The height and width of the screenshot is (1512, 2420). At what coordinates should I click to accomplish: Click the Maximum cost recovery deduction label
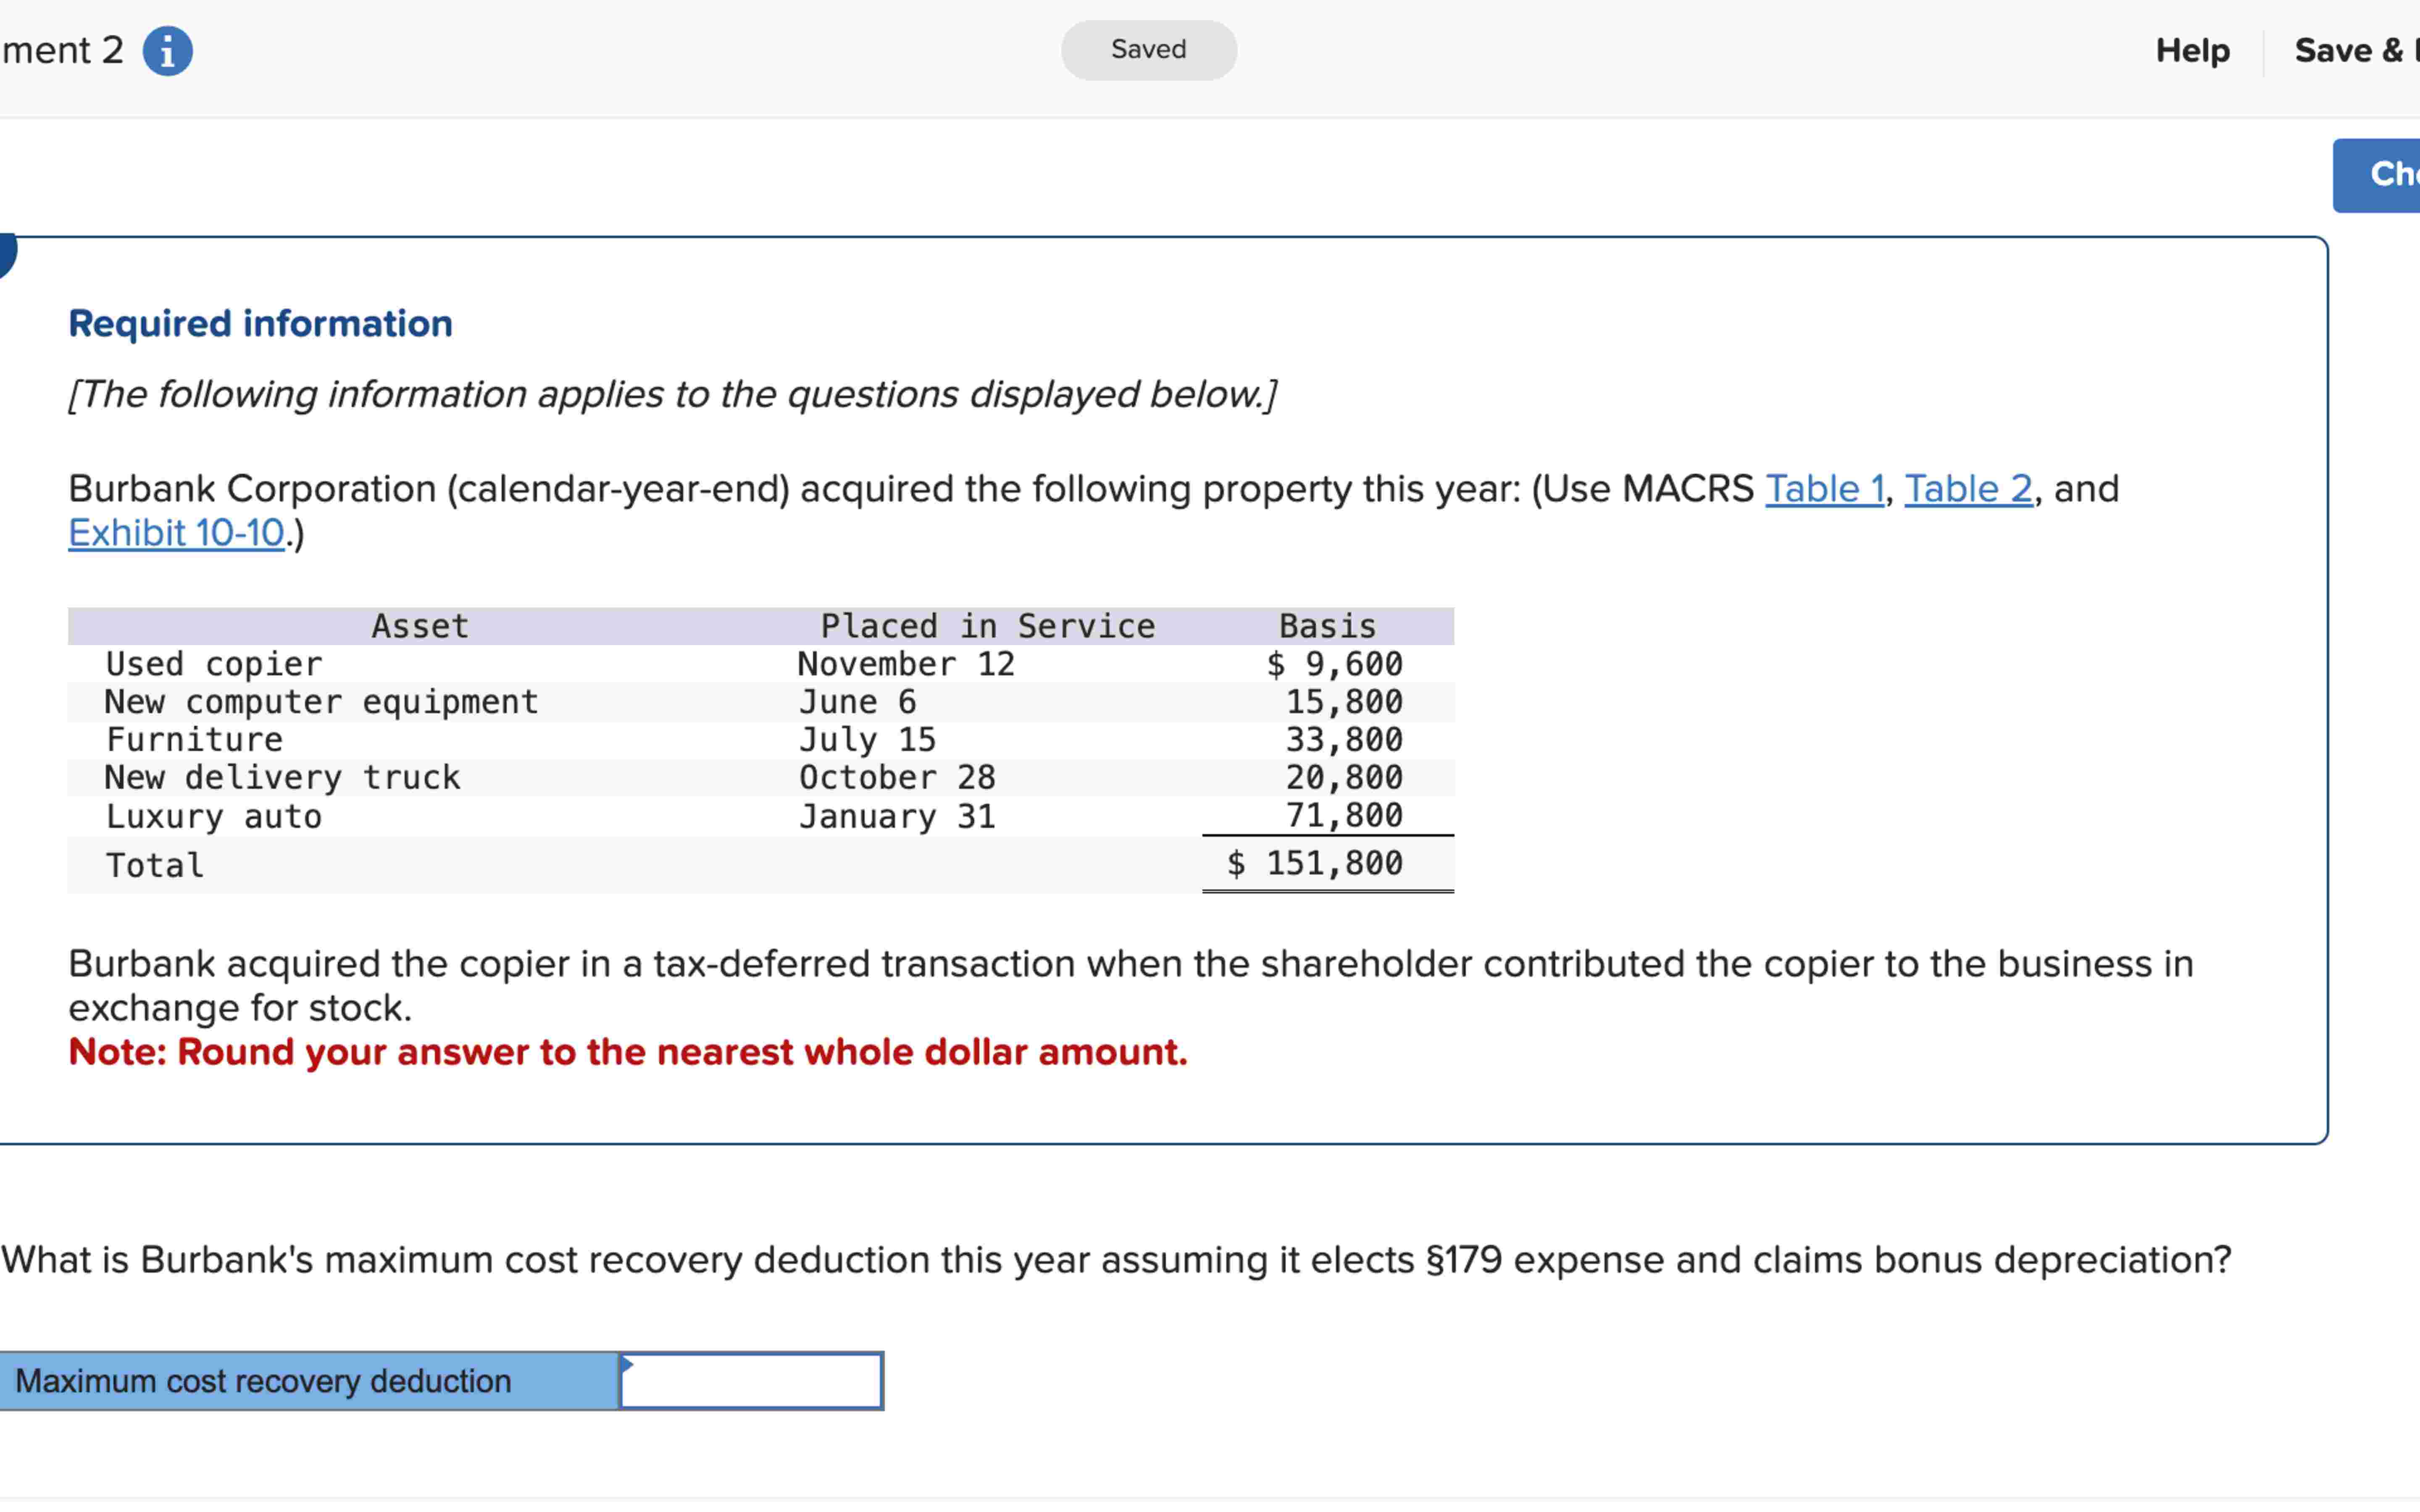click(x=264, y=1381)
